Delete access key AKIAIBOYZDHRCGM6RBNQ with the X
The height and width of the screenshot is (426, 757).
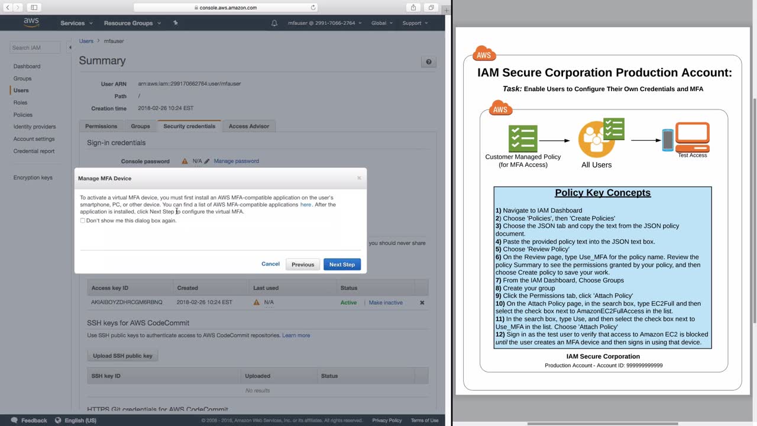pyautogui.click(x=422, y=302)
